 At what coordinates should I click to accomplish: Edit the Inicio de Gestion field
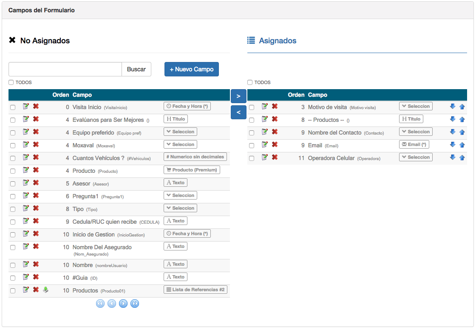[x=26, y=233]
